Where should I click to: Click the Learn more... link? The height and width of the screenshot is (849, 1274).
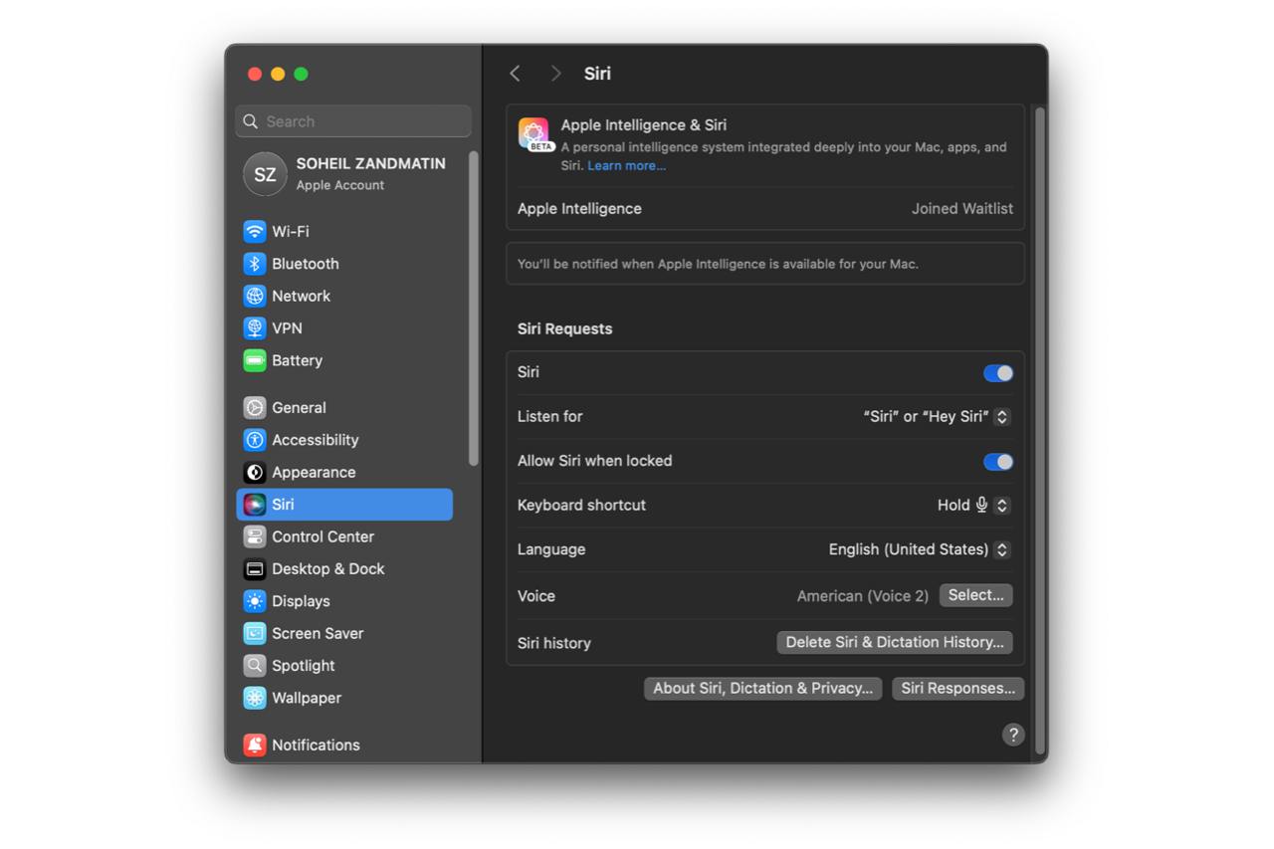pyautogui.click(x=626, y=166)
